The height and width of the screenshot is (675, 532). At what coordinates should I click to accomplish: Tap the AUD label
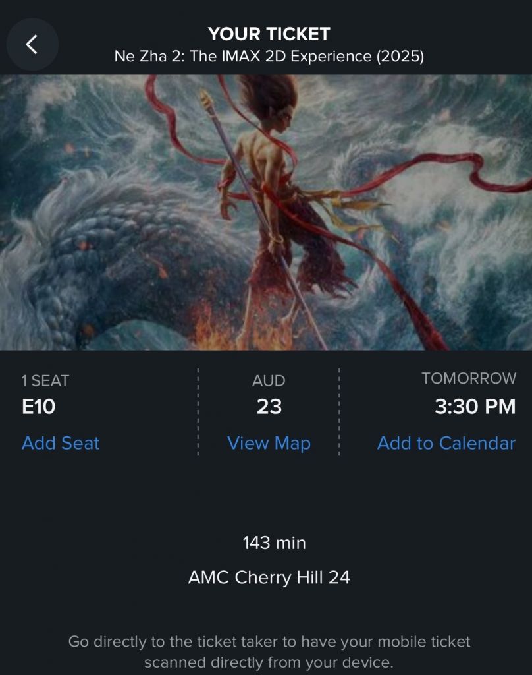point(269,380)
